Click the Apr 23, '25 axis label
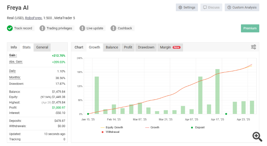 tap(244, 119)
